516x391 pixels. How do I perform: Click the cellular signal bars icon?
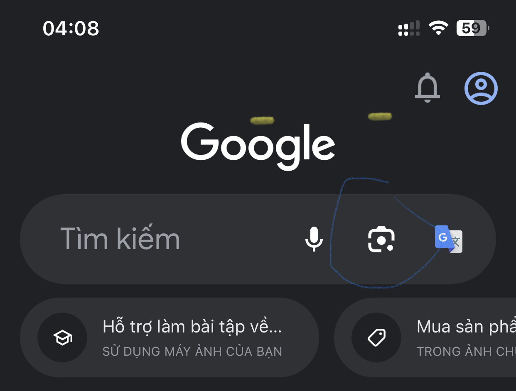pos(409,29)
